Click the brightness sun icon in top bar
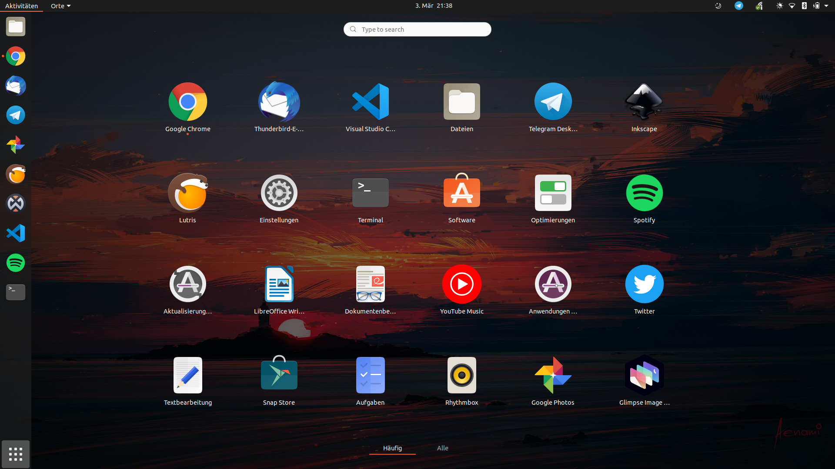Image resolution: width=835 pixels, height=469 pixels. (780, 6)
